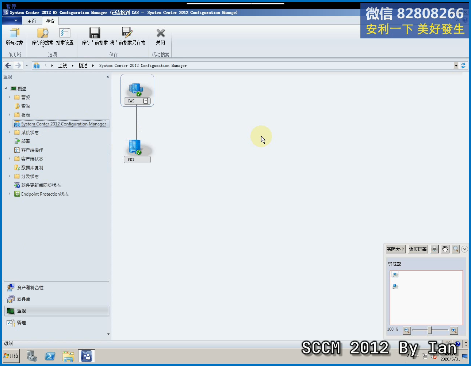The height and width of the screenshot is (366, 471).
Task: Click the 实际大小 actual size button
Action: click(396, 249)
